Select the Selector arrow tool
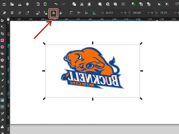The width and height of the screenshot is (179, 134). coord(2,21)
